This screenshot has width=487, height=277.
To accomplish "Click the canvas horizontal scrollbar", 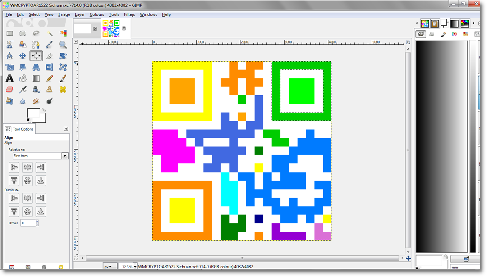I will pyautogui.click(x=242, y=258).
